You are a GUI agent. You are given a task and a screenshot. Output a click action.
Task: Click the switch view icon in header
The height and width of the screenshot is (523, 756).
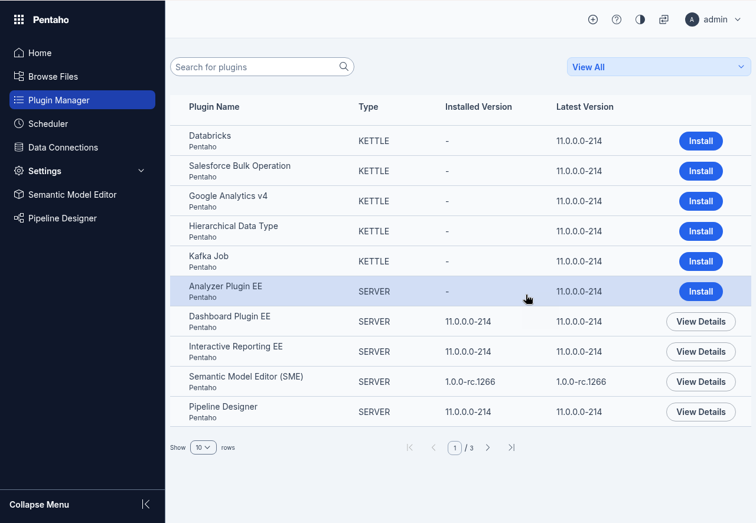click(664, 19)
